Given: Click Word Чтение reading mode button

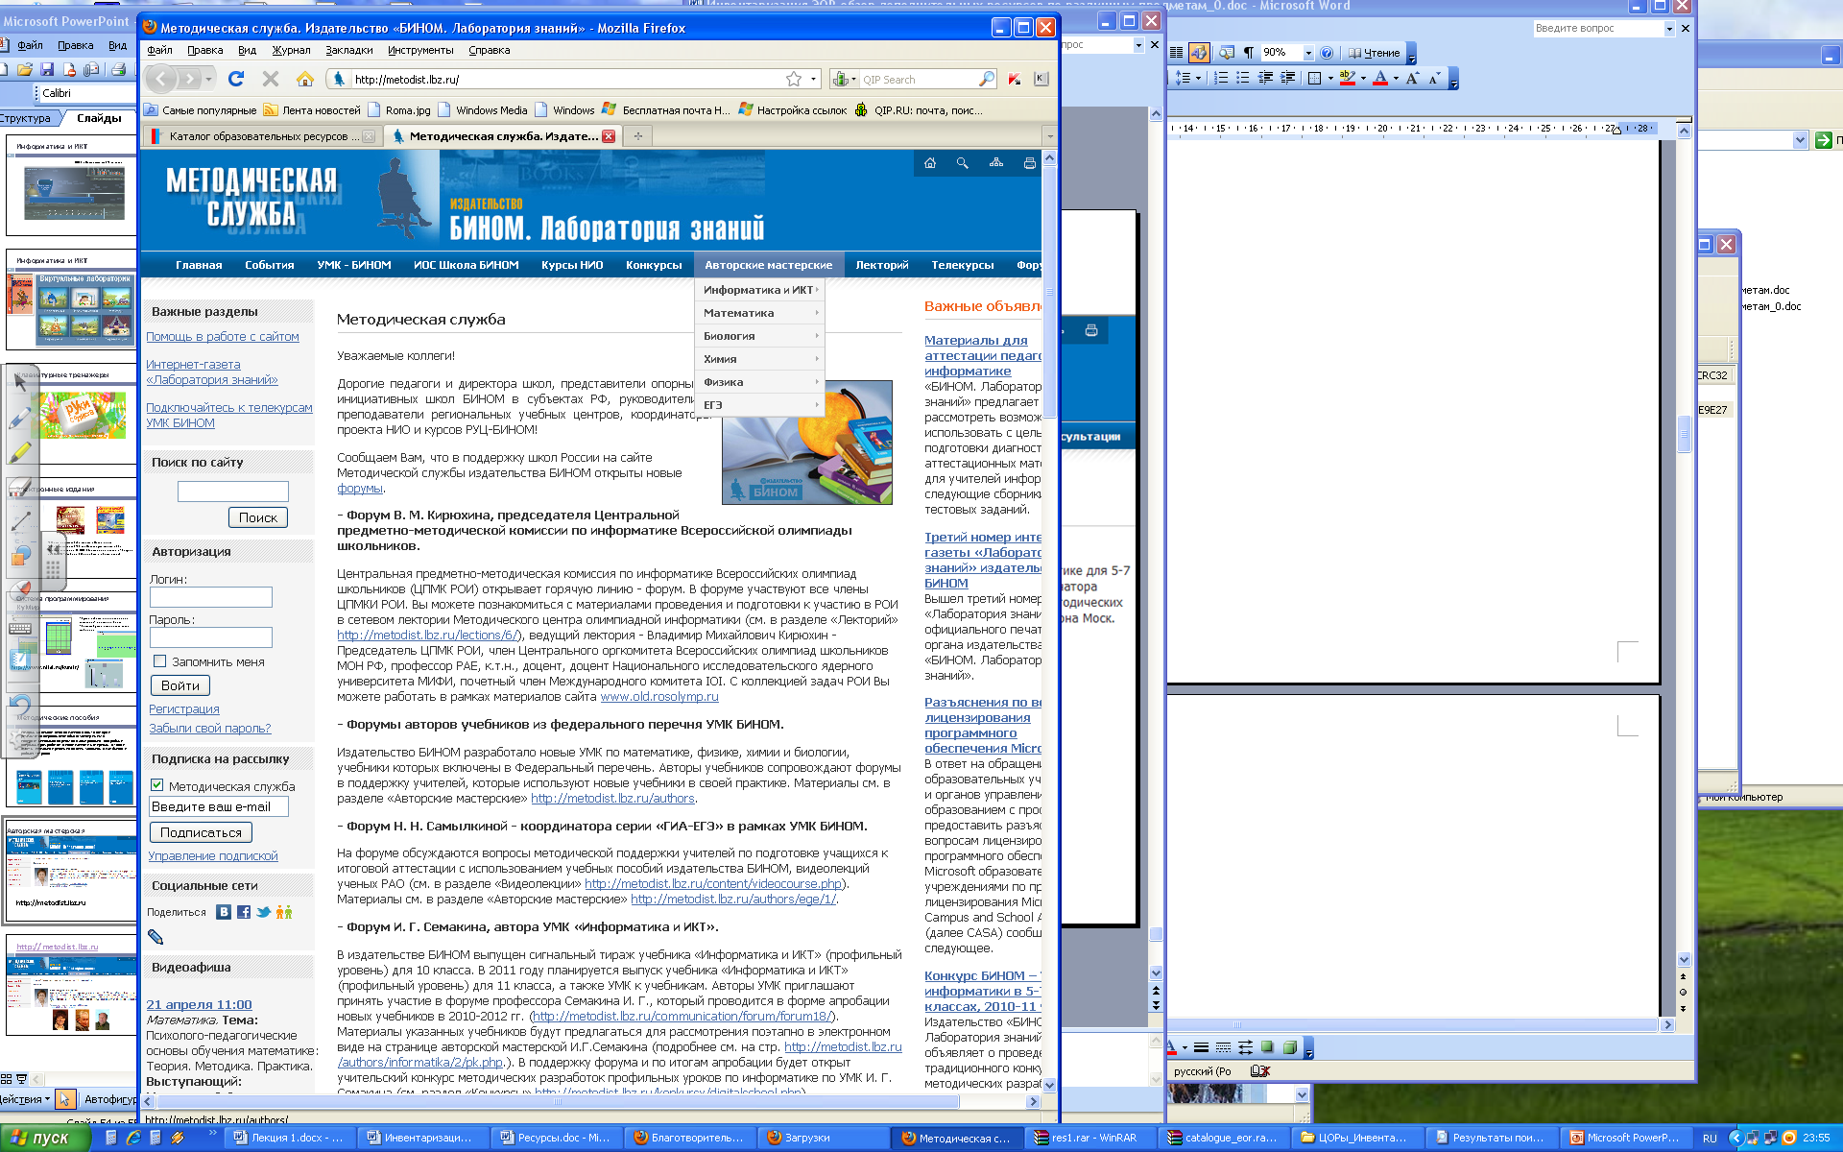Looking at the screenshot, I should click(1375, 53).
